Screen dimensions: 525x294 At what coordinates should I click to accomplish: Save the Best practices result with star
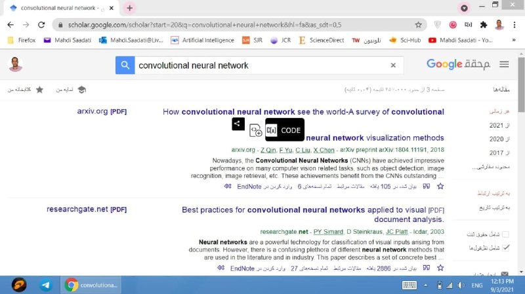(x=440, y=268)
